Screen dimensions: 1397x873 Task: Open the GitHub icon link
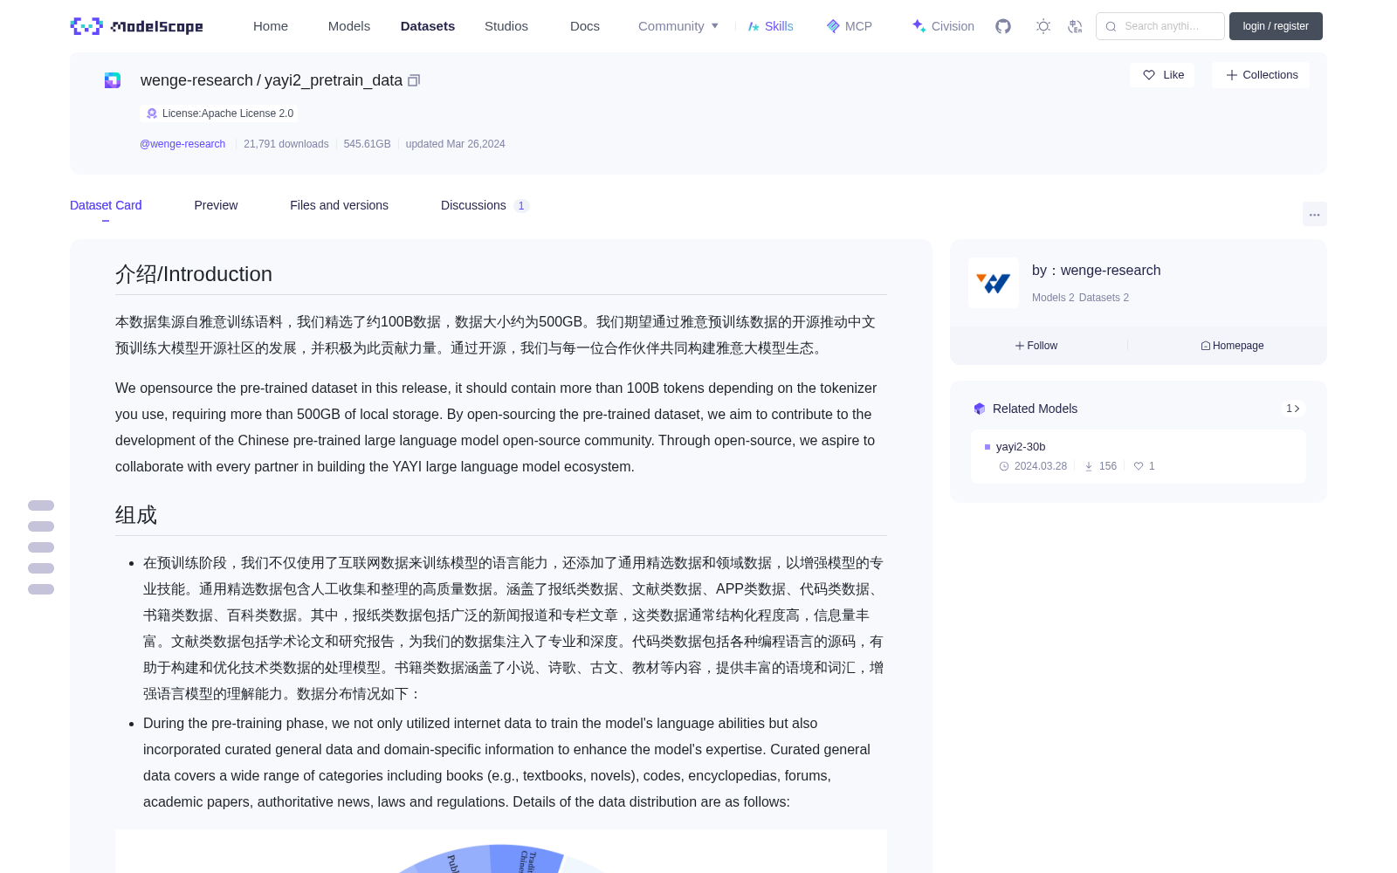(1003, 26)
